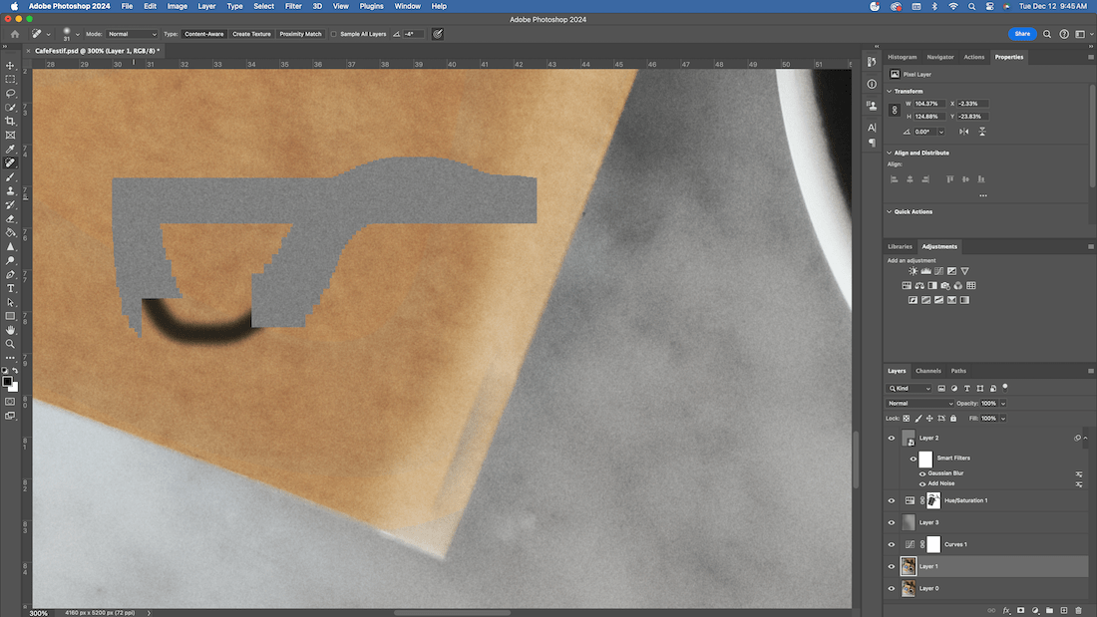
Task: Hide the Layer 0 layer
Action: pos(892,588)
